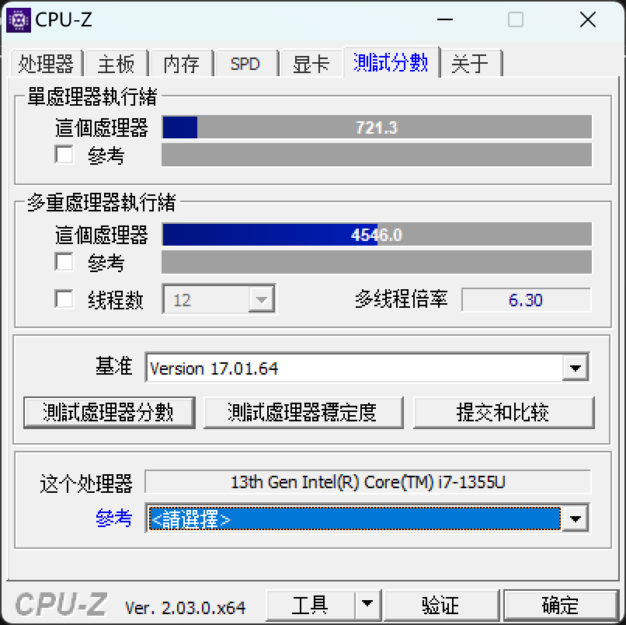Click the 提交和比较 button
The height and width of the screenshot is (625, 626).
[x=504, y=413]
